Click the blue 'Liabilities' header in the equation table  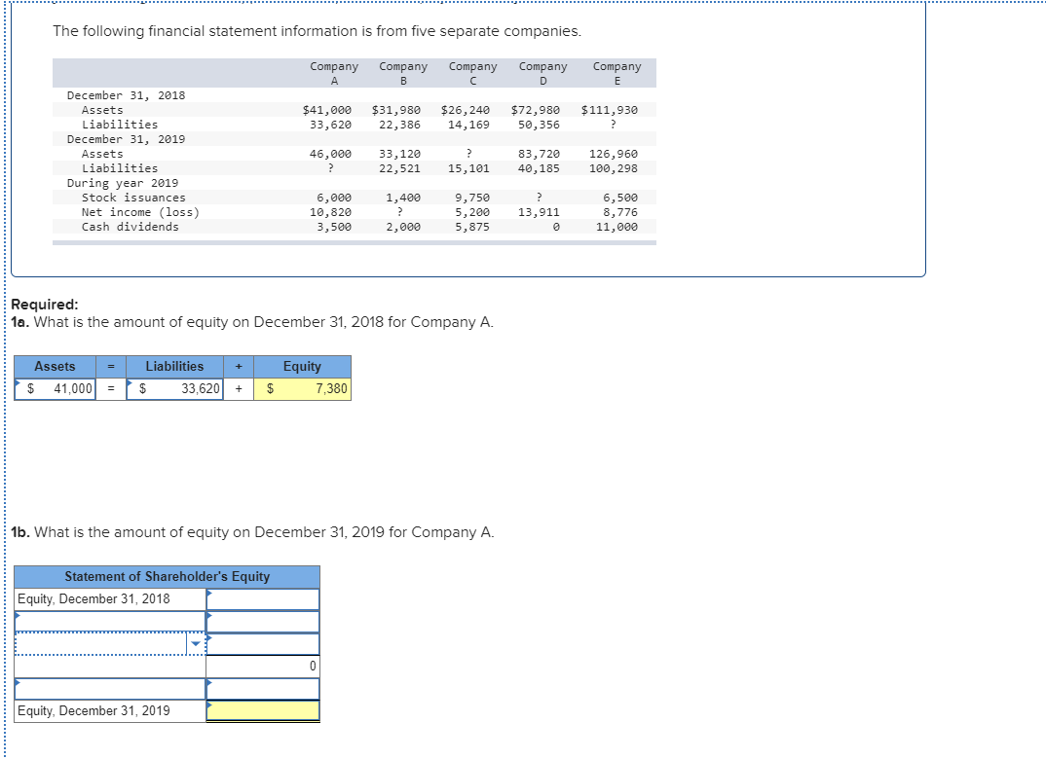(174, 367)
